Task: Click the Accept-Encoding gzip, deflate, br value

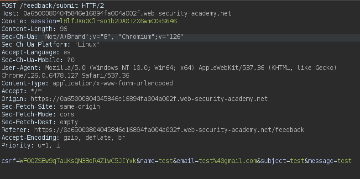Action: (x=94, y=137)
